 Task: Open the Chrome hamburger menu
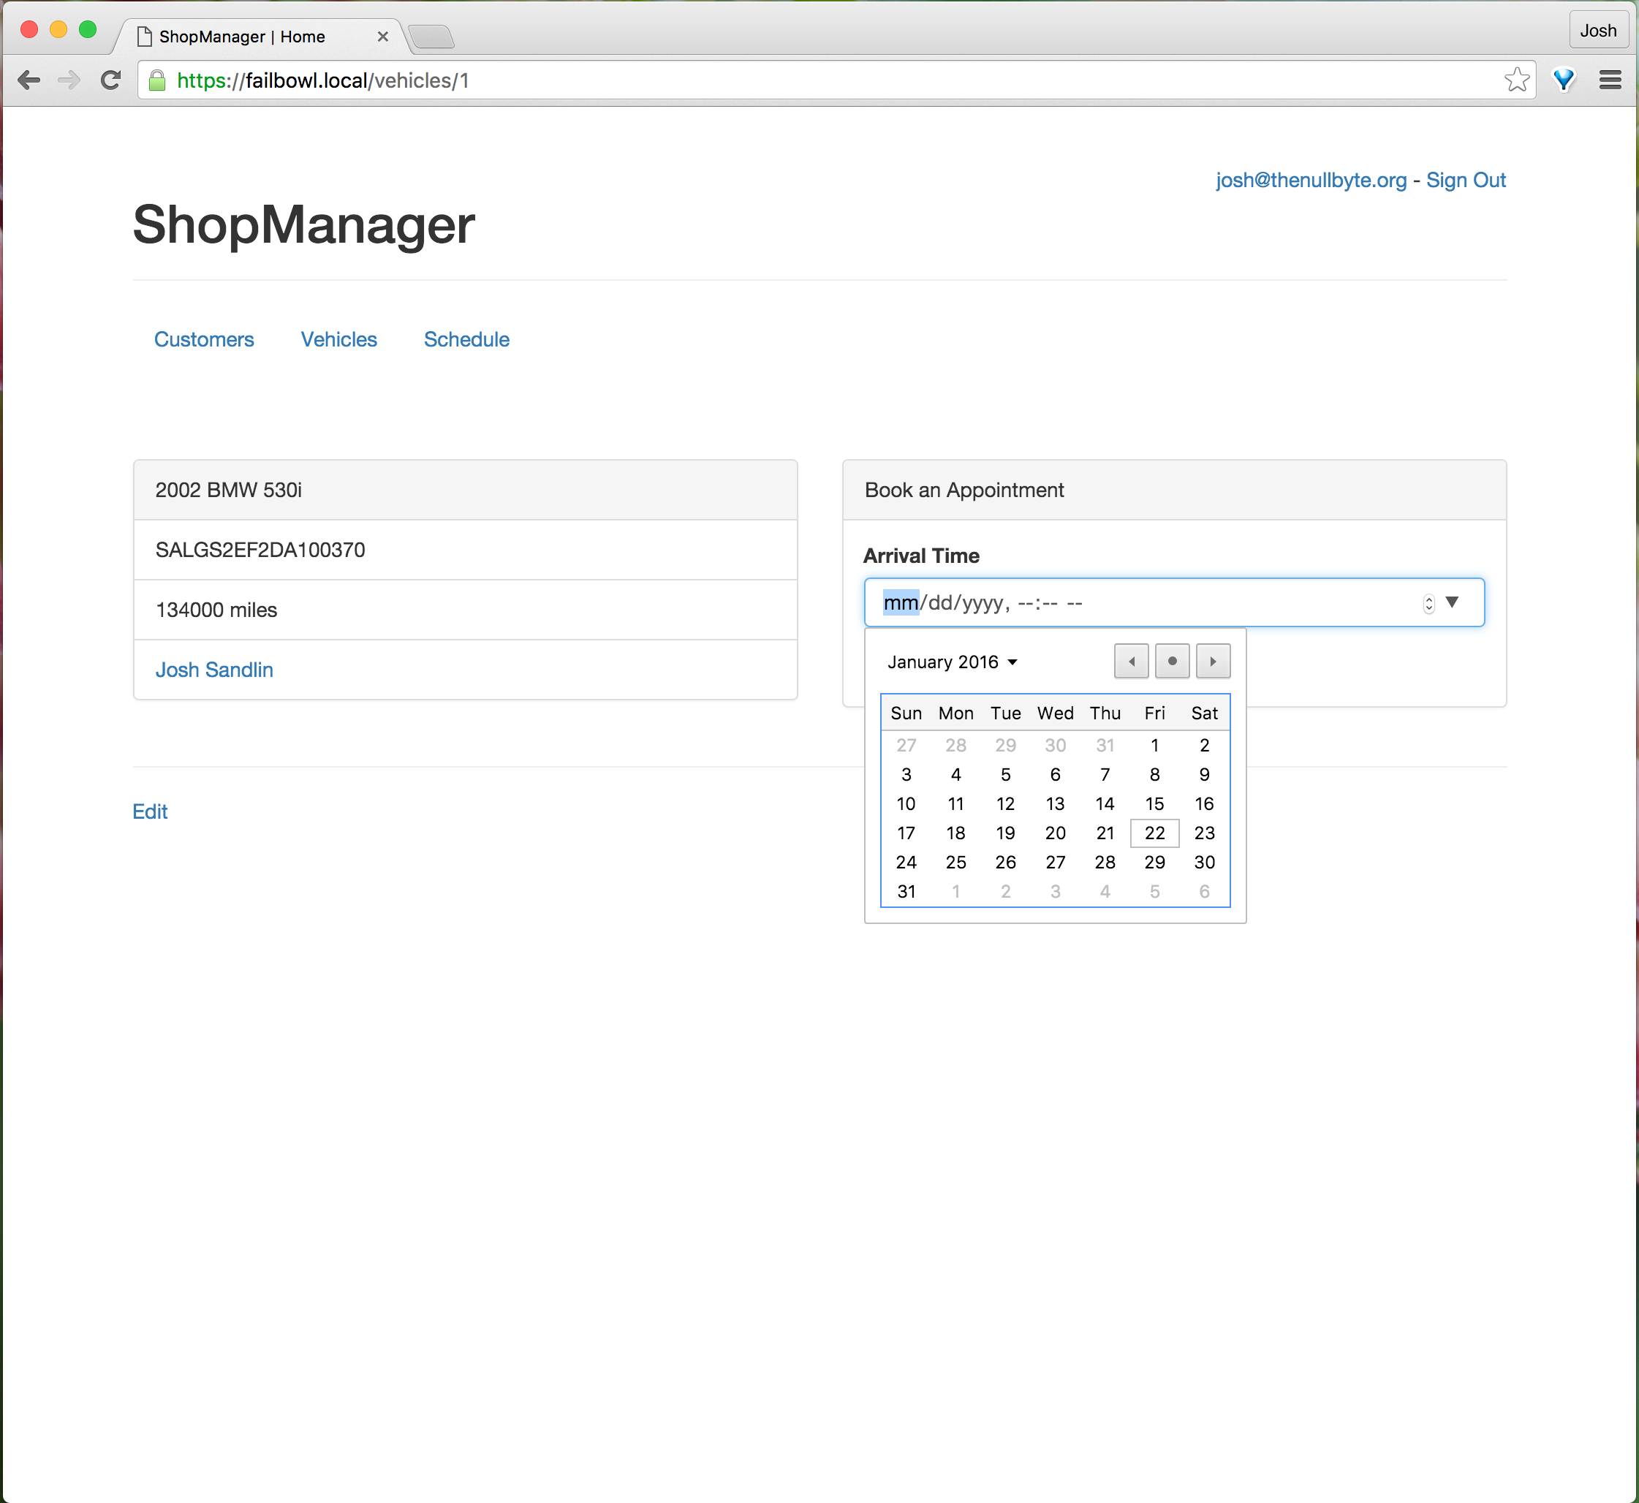click(1610, 80)
